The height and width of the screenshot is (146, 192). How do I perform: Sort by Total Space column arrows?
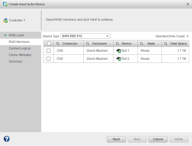[166, 44]
